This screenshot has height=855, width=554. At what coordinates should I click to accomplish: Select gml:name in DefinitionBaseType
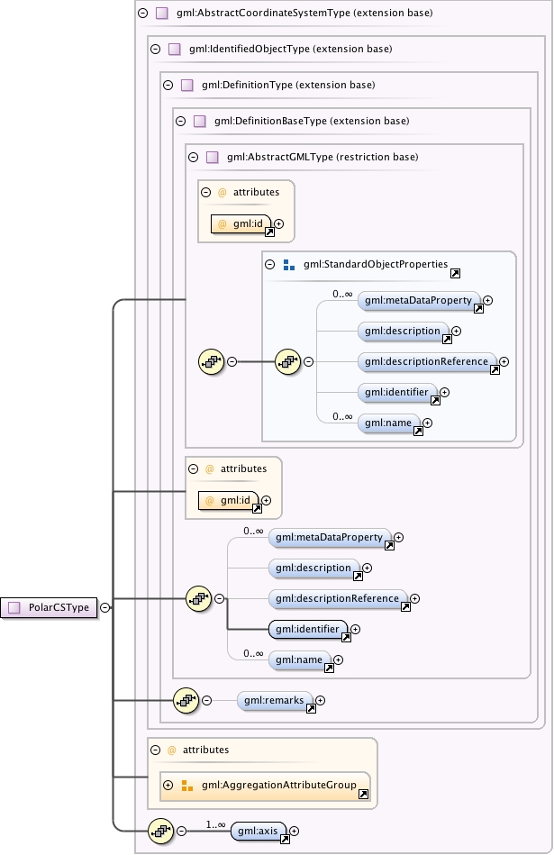click(x=299, y=659)
